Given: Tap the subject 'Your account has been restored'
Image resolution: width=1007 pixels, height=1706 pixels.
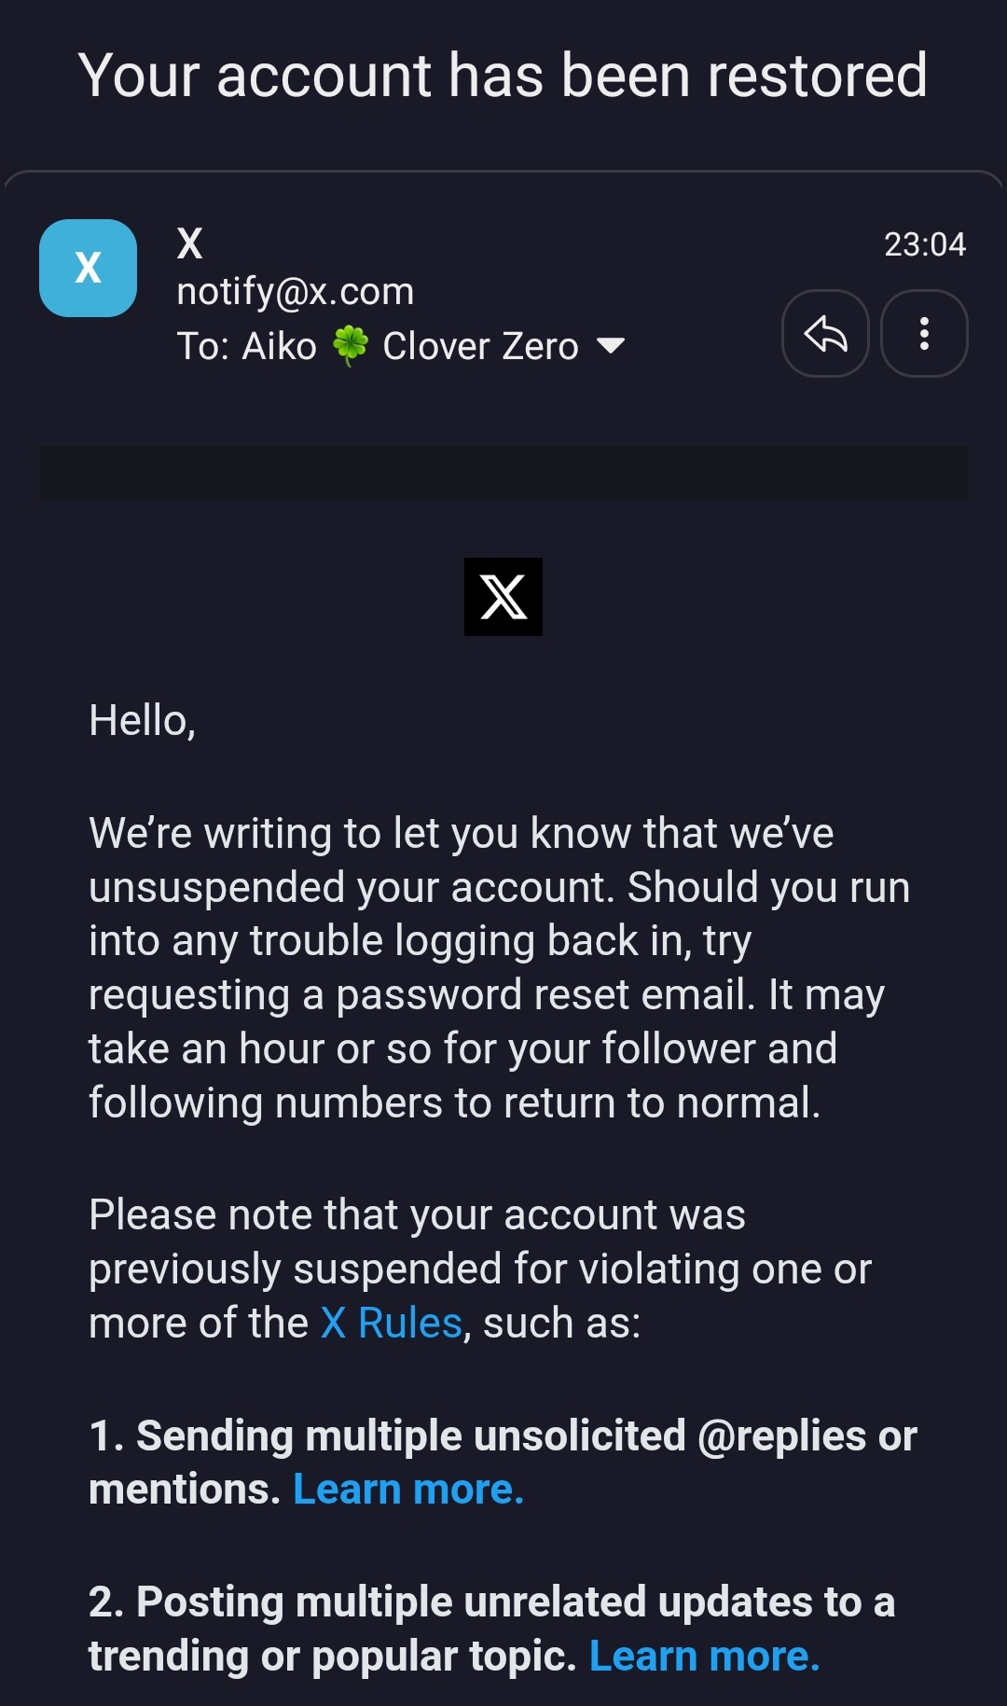Looking at the screenshot, I should [x=504, y=75].
